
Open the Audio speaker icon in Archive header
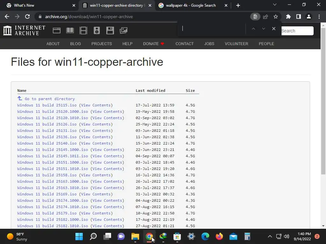97,30
